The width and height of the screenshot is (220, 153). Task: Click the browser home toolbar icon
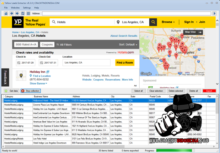6,13
